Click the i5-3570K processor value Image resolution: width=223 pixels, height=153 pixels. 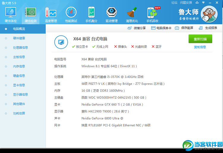click(112, 77)
